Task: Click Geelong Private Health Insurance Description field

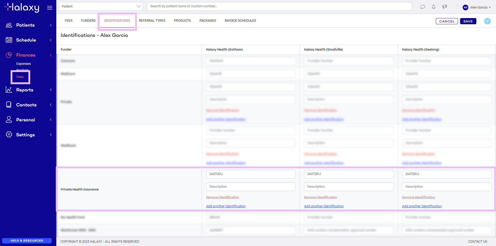Action: [447, 187]
